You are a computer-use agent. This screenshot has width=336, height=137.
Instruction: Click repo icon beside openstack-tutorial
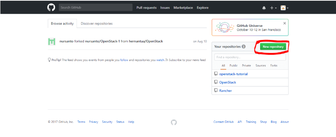[x=216, y=74]
